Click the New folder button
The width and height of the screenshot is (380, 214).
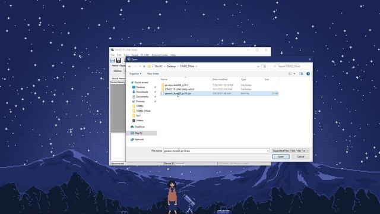[x=153, y=74]
